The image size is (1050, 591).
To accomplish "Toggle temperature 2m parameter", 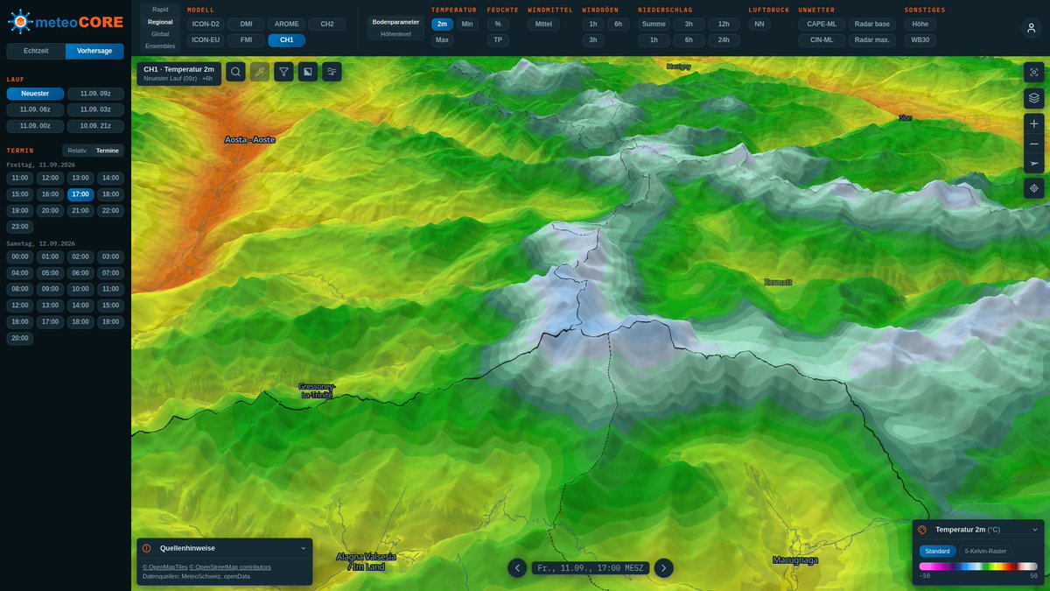I will pos(443,25).
